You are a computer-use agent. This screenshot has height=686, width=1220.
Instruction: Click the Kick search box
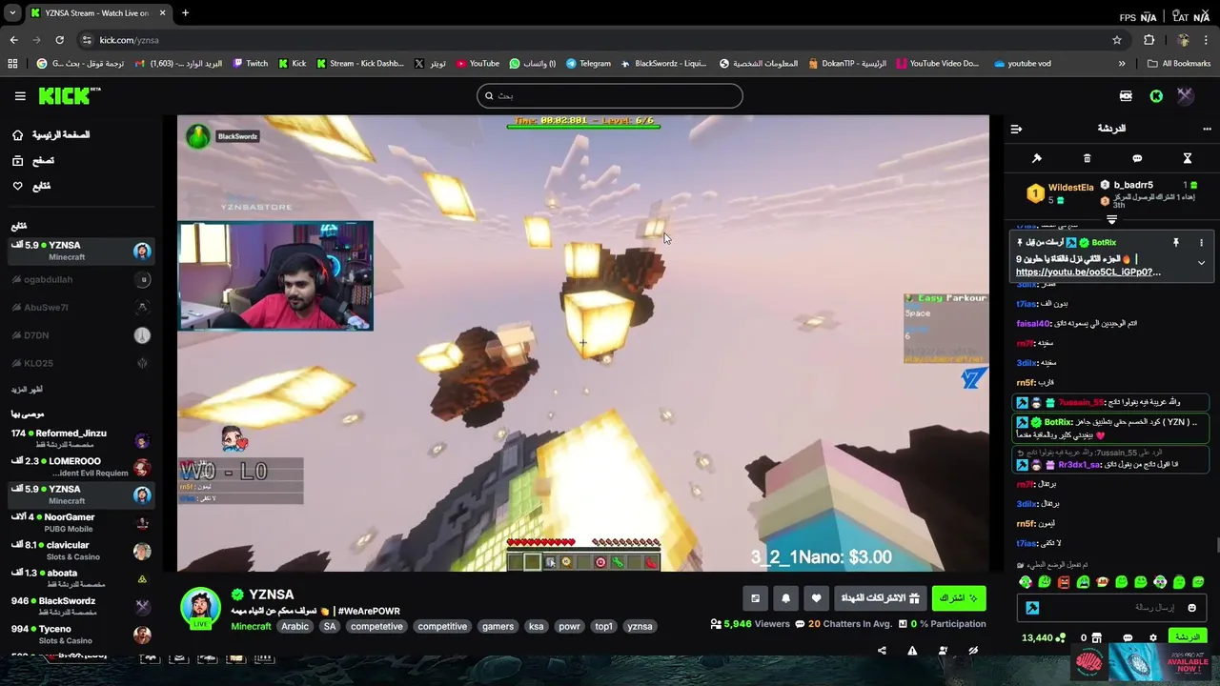coord(610,95)
